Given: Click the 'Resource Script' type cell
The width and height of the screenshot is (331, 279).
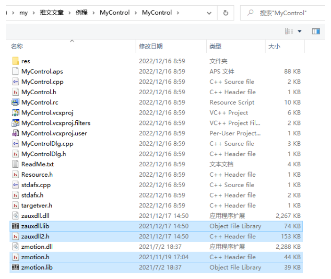Looking at the screenshot, I should point(232,103).
